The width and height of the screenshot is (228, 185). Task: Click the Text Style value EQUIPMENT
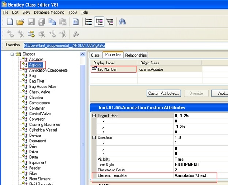coord(187,165)
